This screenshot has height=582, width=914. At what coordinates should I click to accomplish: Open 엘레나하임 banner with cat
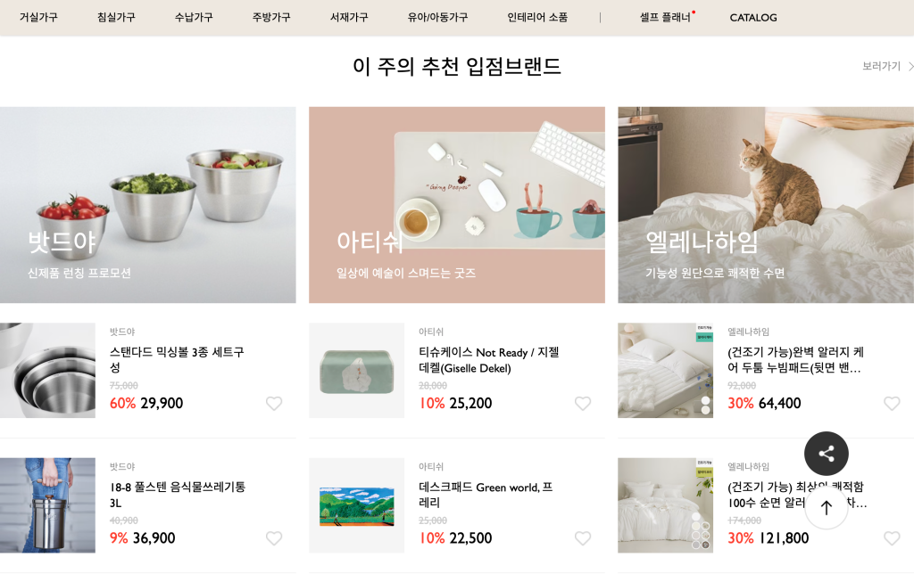click(766, 205)
